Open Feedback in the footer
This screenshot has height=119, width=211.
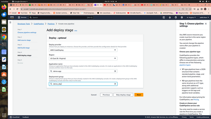(x=26, y=117)
